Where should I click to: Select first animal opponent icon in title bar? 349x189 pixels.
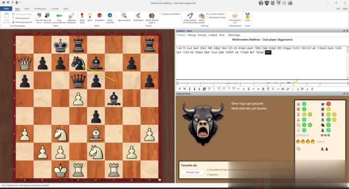(261, 3)
